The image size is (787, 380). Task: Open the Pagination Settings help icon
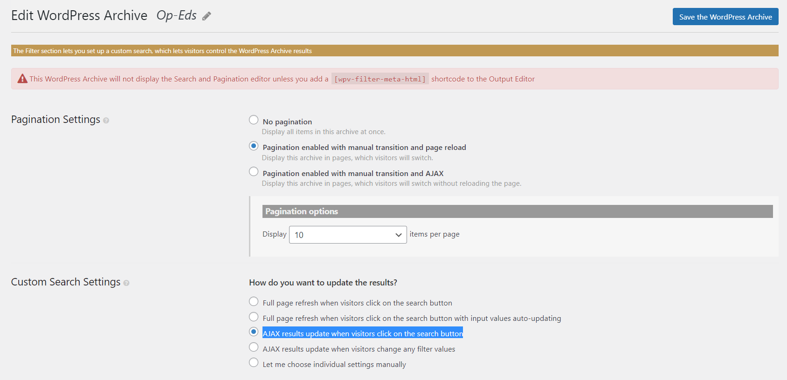tap(106, 121)
